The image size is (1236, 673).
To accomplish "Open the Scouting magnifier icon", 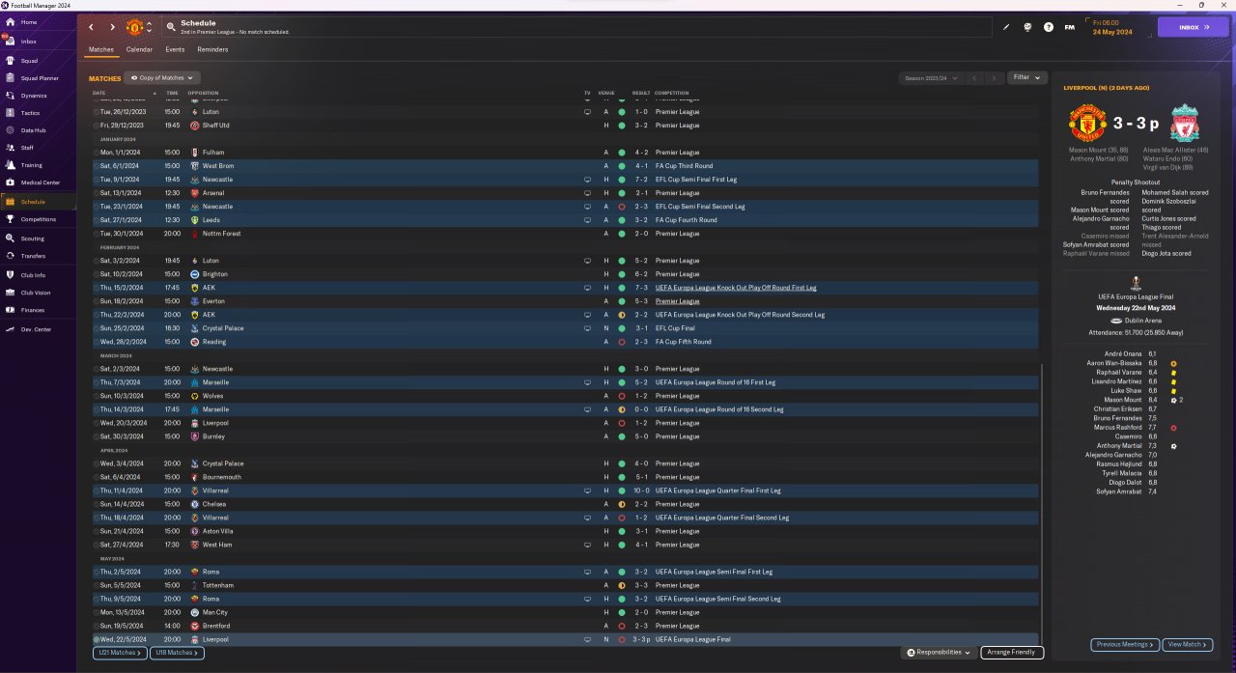I will pos(11,238).
